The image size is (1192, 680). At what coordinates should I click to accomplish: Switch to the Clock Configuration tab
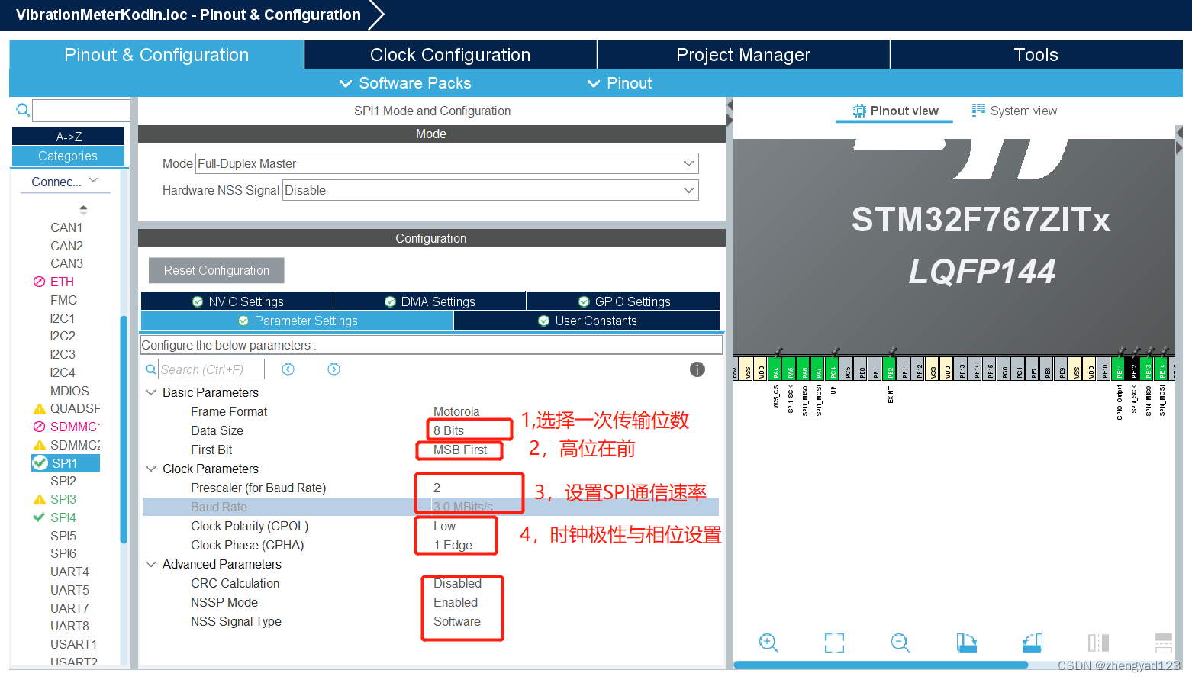[450, 55]
